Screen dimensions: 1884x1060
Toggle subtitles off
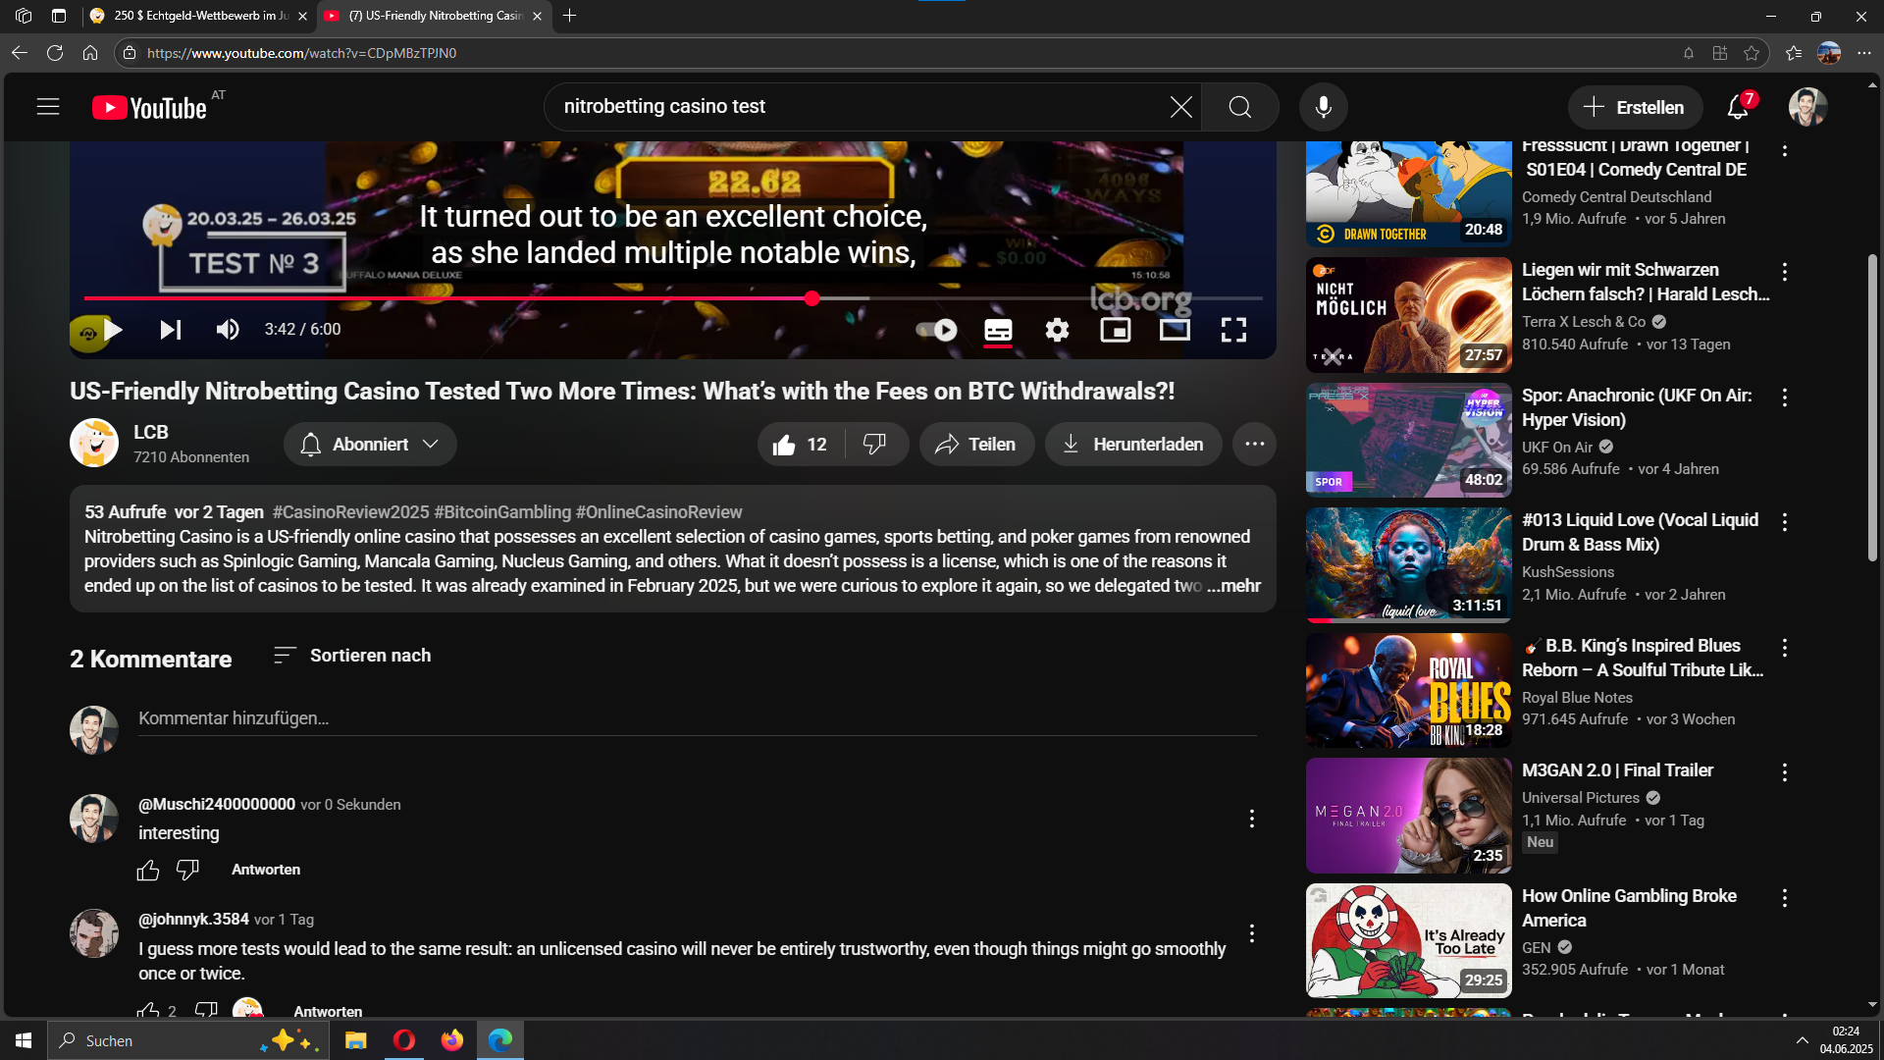(998, 330)
